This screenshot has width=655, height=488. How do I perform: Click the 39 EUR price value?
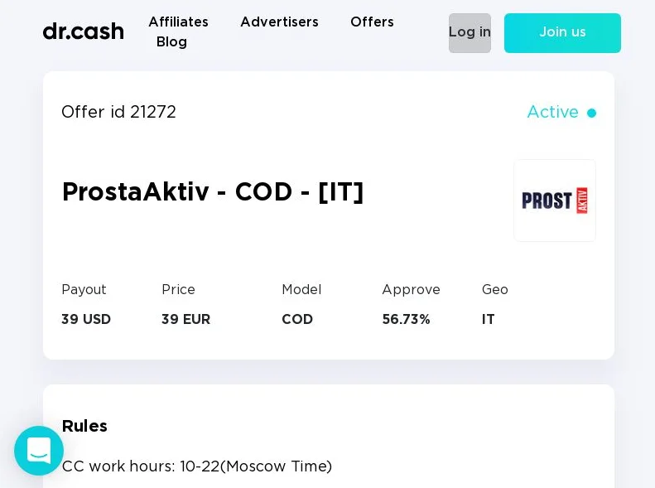point(185,320)
